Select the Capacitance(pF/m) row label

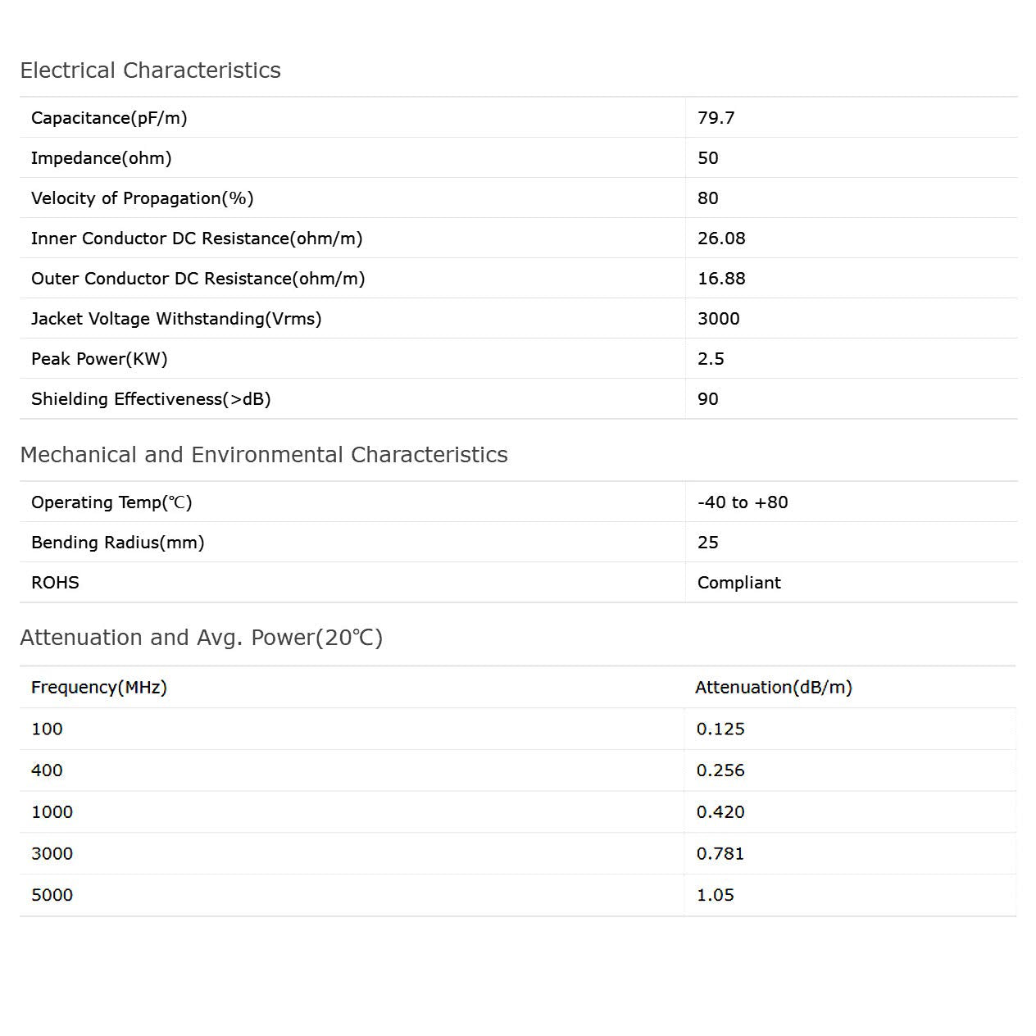(109, 118)
